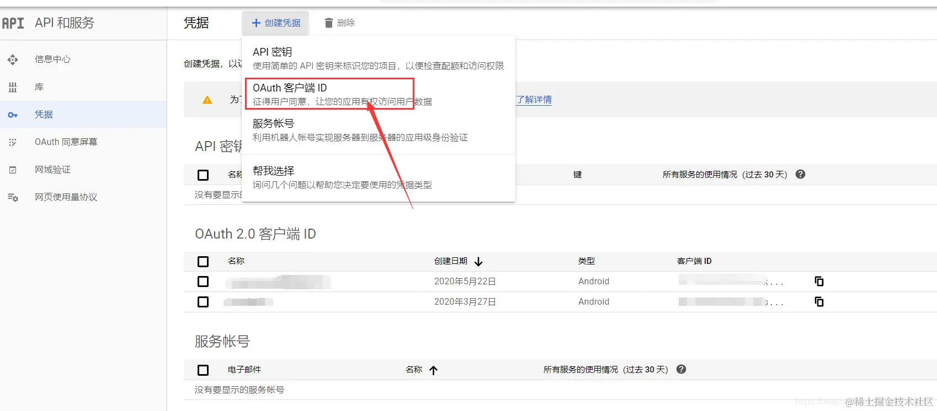Open 库 in the sidebar
Image resolution: width=937 pixels, height=411 pixels.
[83, 87]
